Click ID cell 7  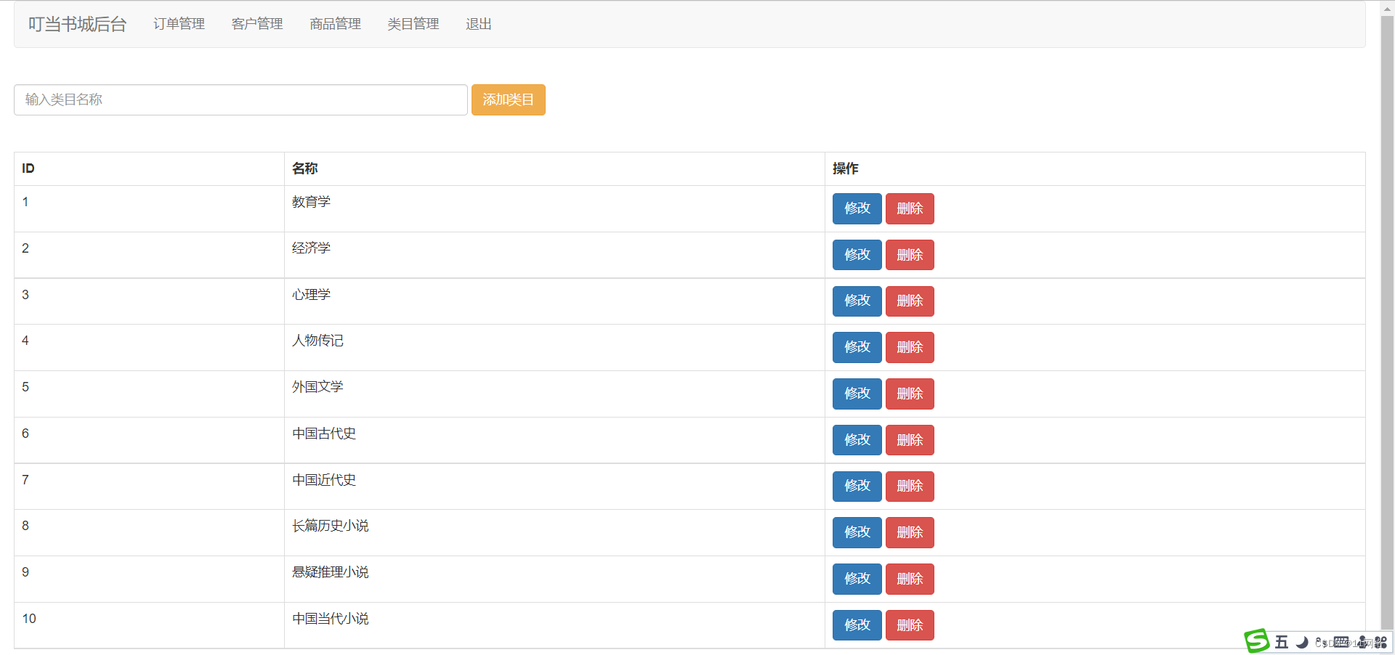click(x=149, y=487)
